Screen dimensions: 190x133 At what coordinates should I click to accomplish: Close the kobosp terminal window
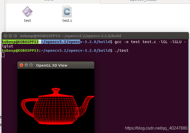[x=5, y=36]
